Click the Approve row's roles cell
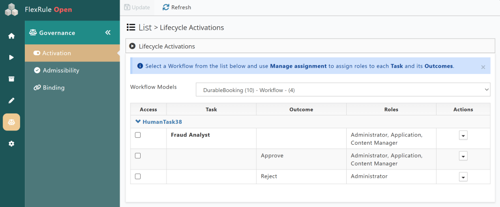500x207 pixels. point(391,159)
